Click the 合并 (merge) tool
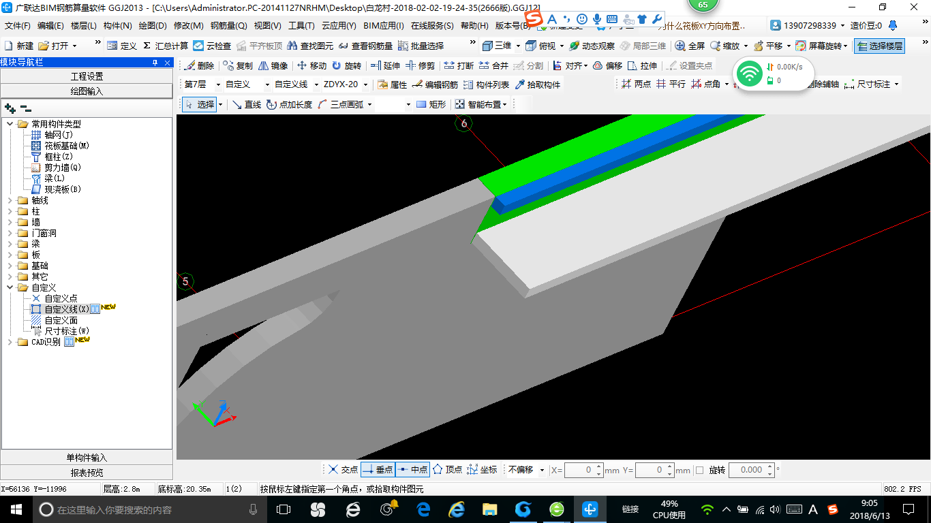The width and height of the screenshot is (931, 523). click(x=493, y=66)
